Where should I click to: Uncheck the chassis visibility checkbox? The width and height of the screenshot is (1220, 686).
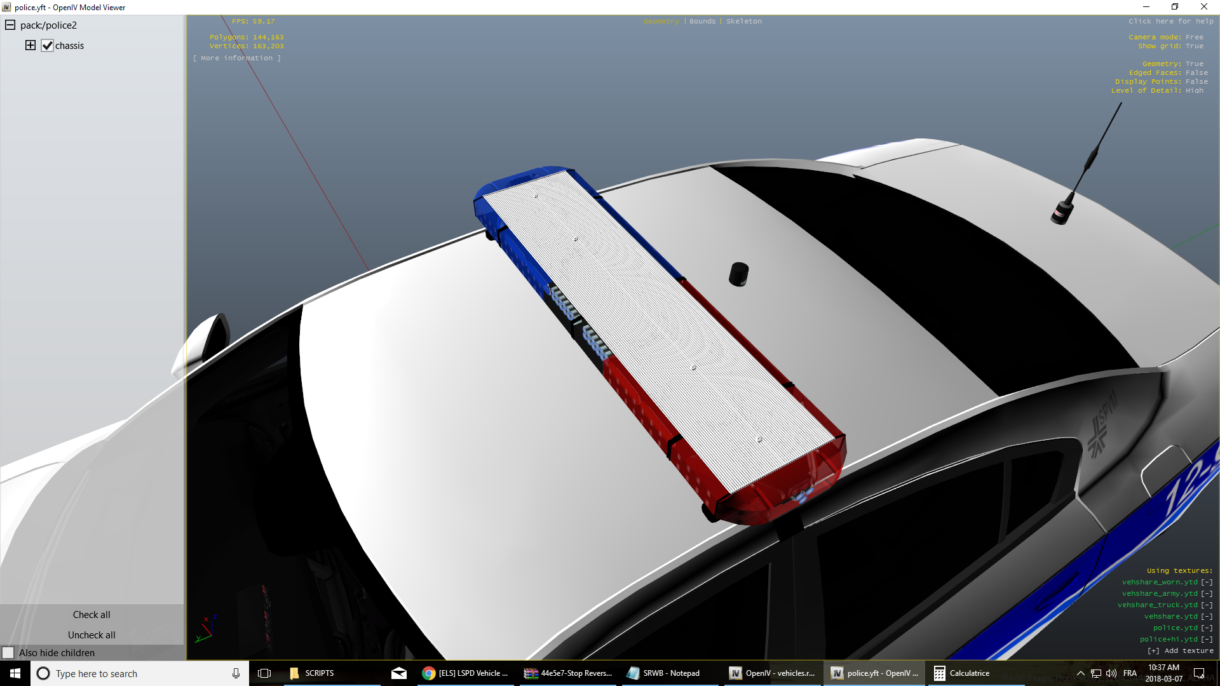[47, 46]
